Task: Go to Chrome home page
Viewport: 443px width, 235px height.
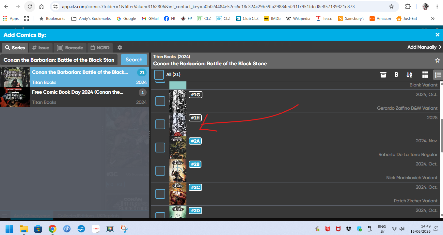Action: [x=41, y=7]
